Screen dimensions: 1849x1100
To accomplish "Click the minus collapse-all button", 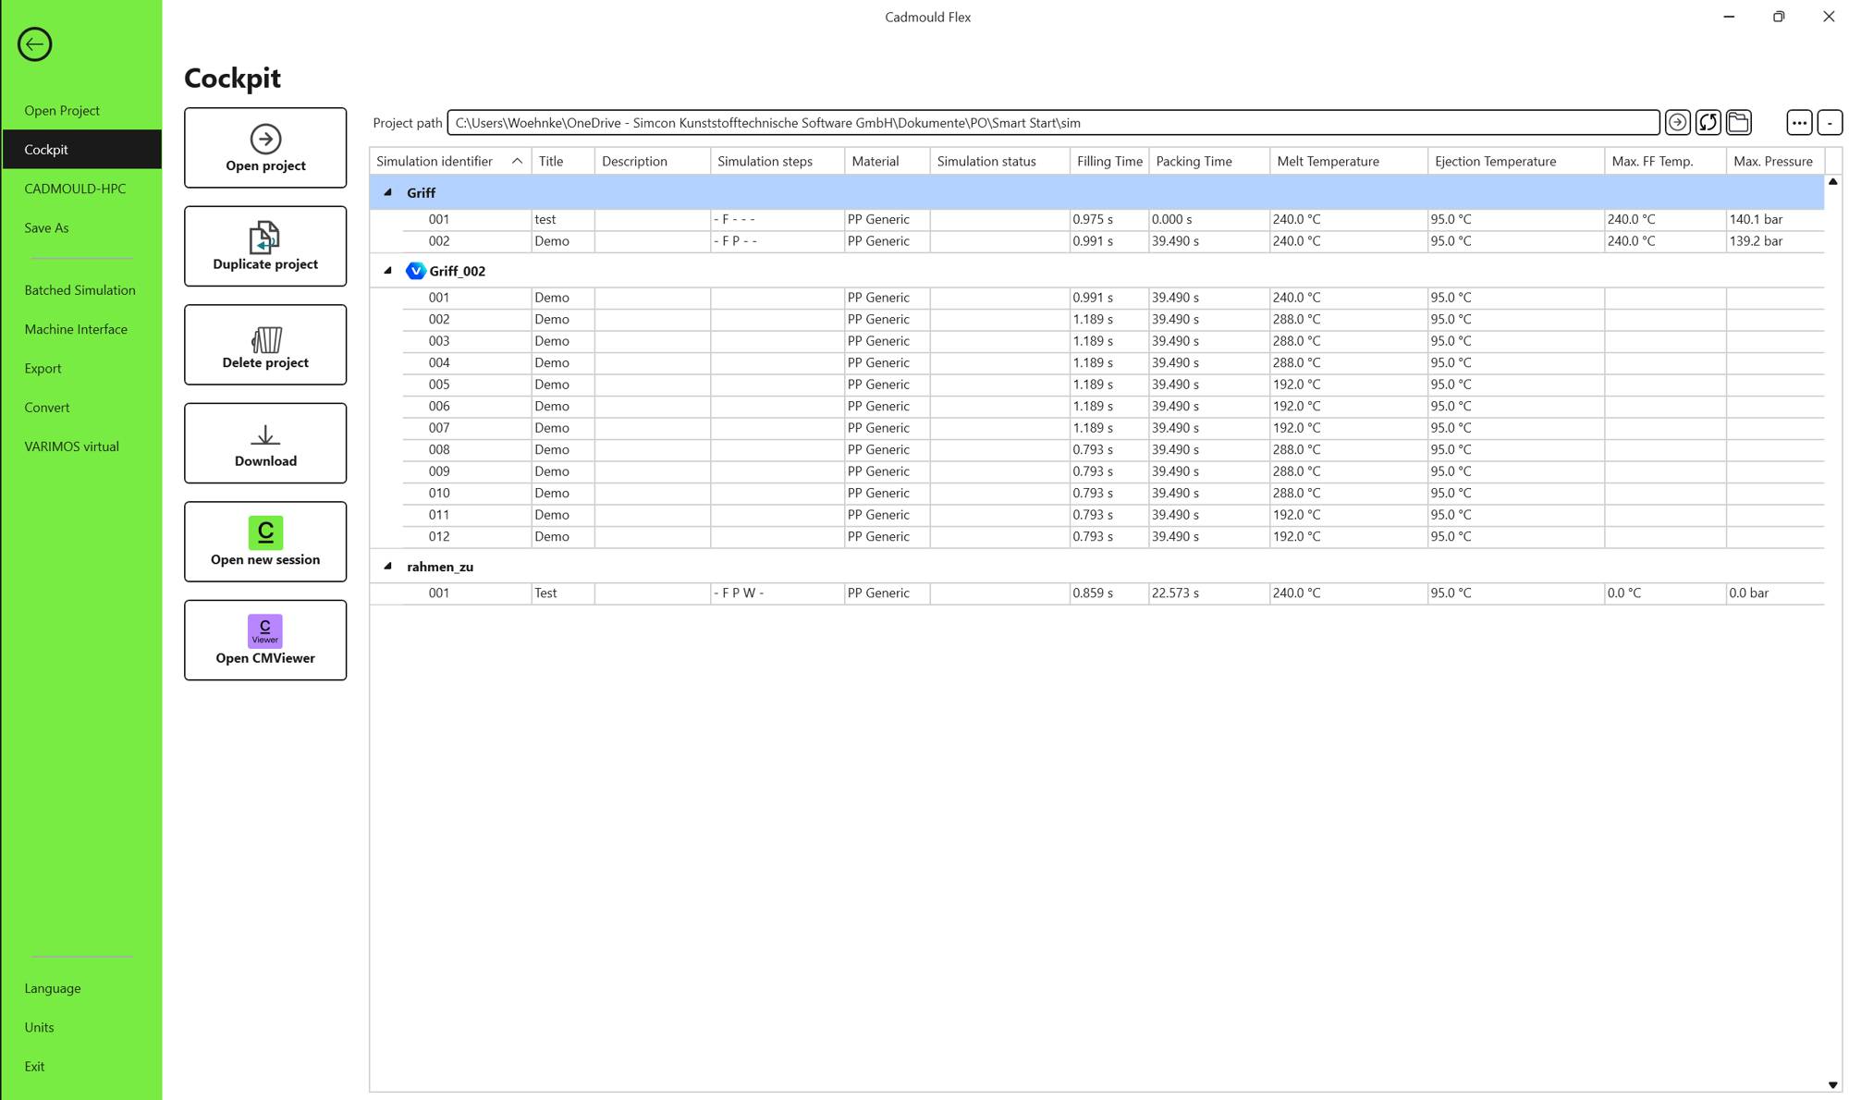I will pyautogui.click(x=1829, y=122).
